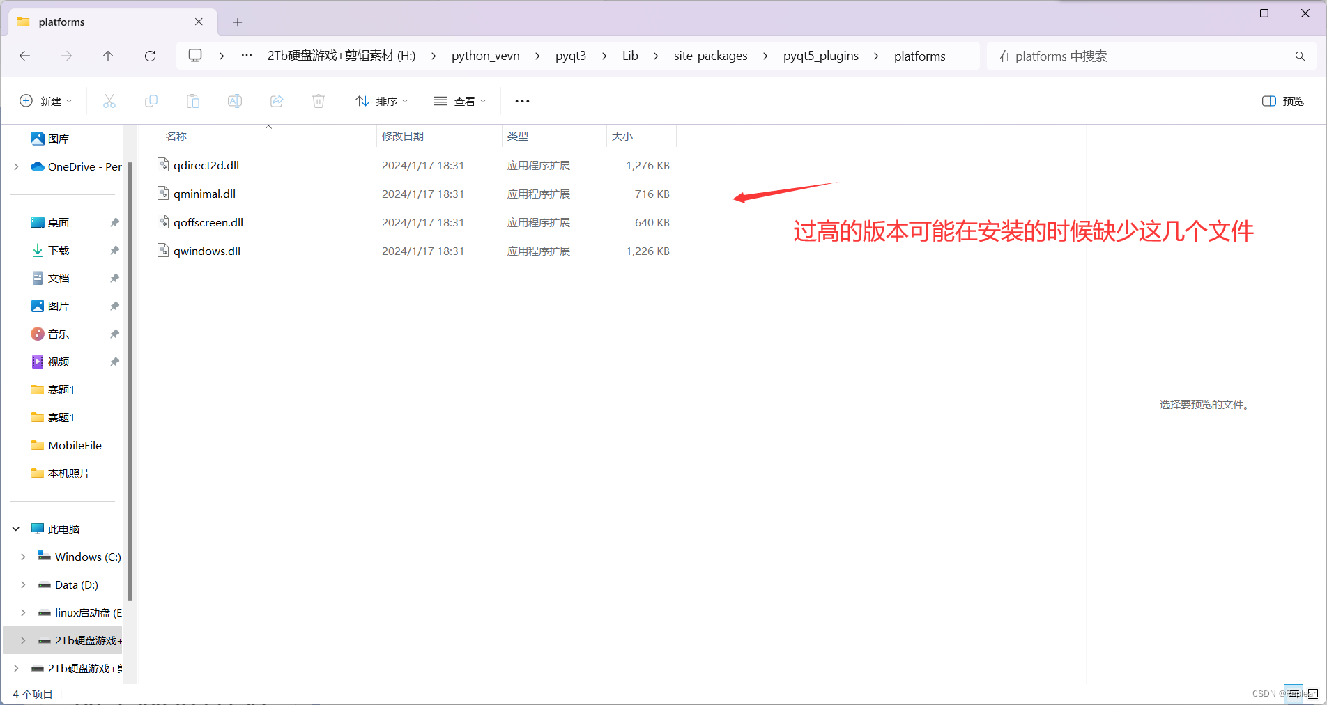This screenshot has height=705, width=1327.
Task: Click the Delete trash icon
Action: 319,101
